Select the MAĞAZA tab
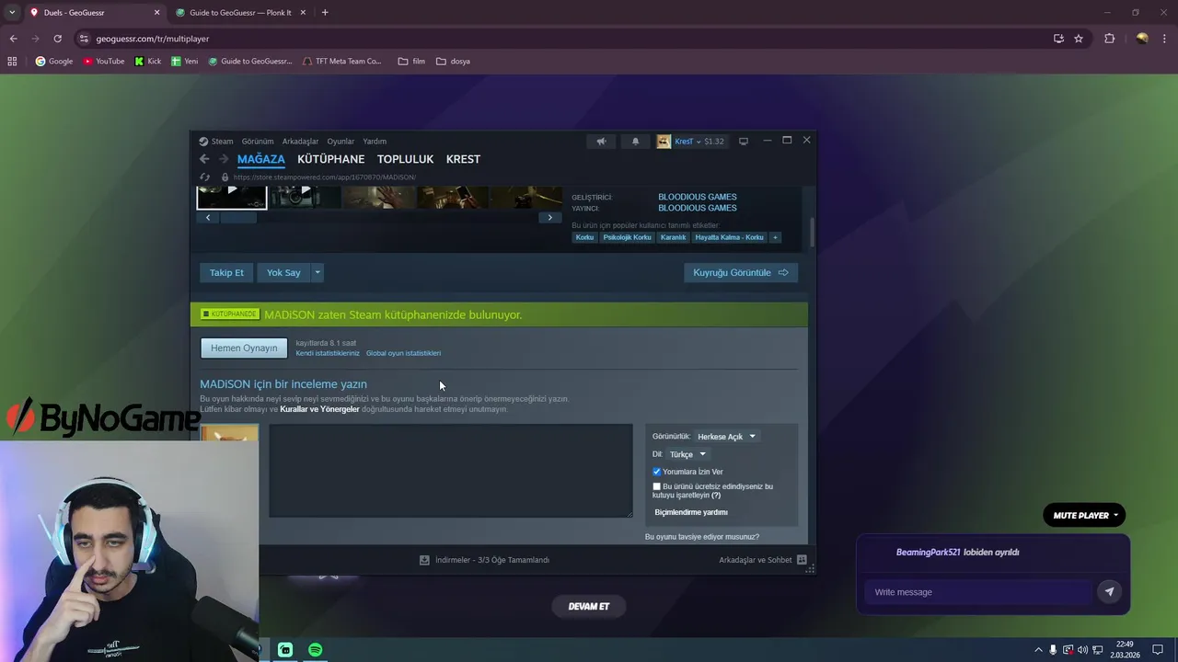 [260, 159]
